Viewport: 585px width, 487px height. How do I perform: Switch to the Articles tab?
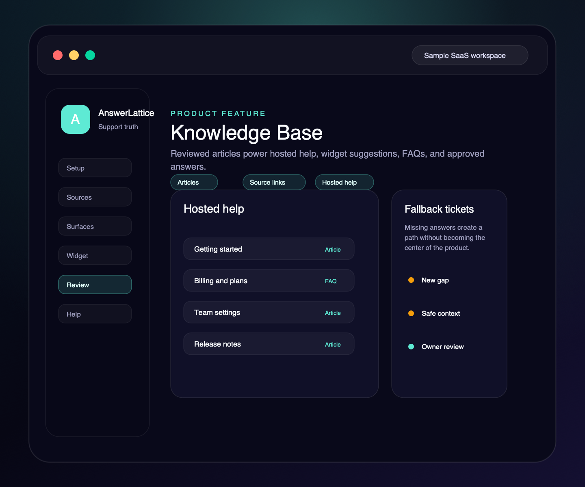coord(194,182)
